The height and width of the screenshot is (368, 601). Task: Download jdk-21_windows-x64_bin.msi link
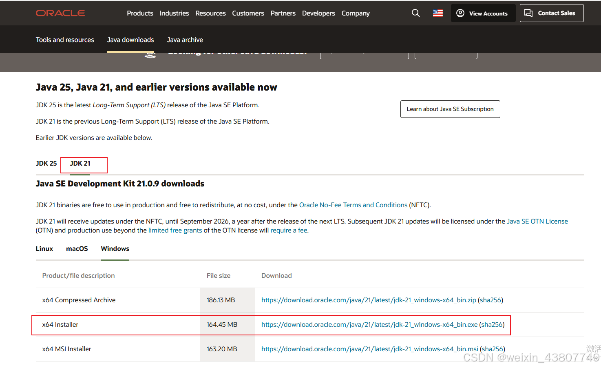[x=370, y=349]
